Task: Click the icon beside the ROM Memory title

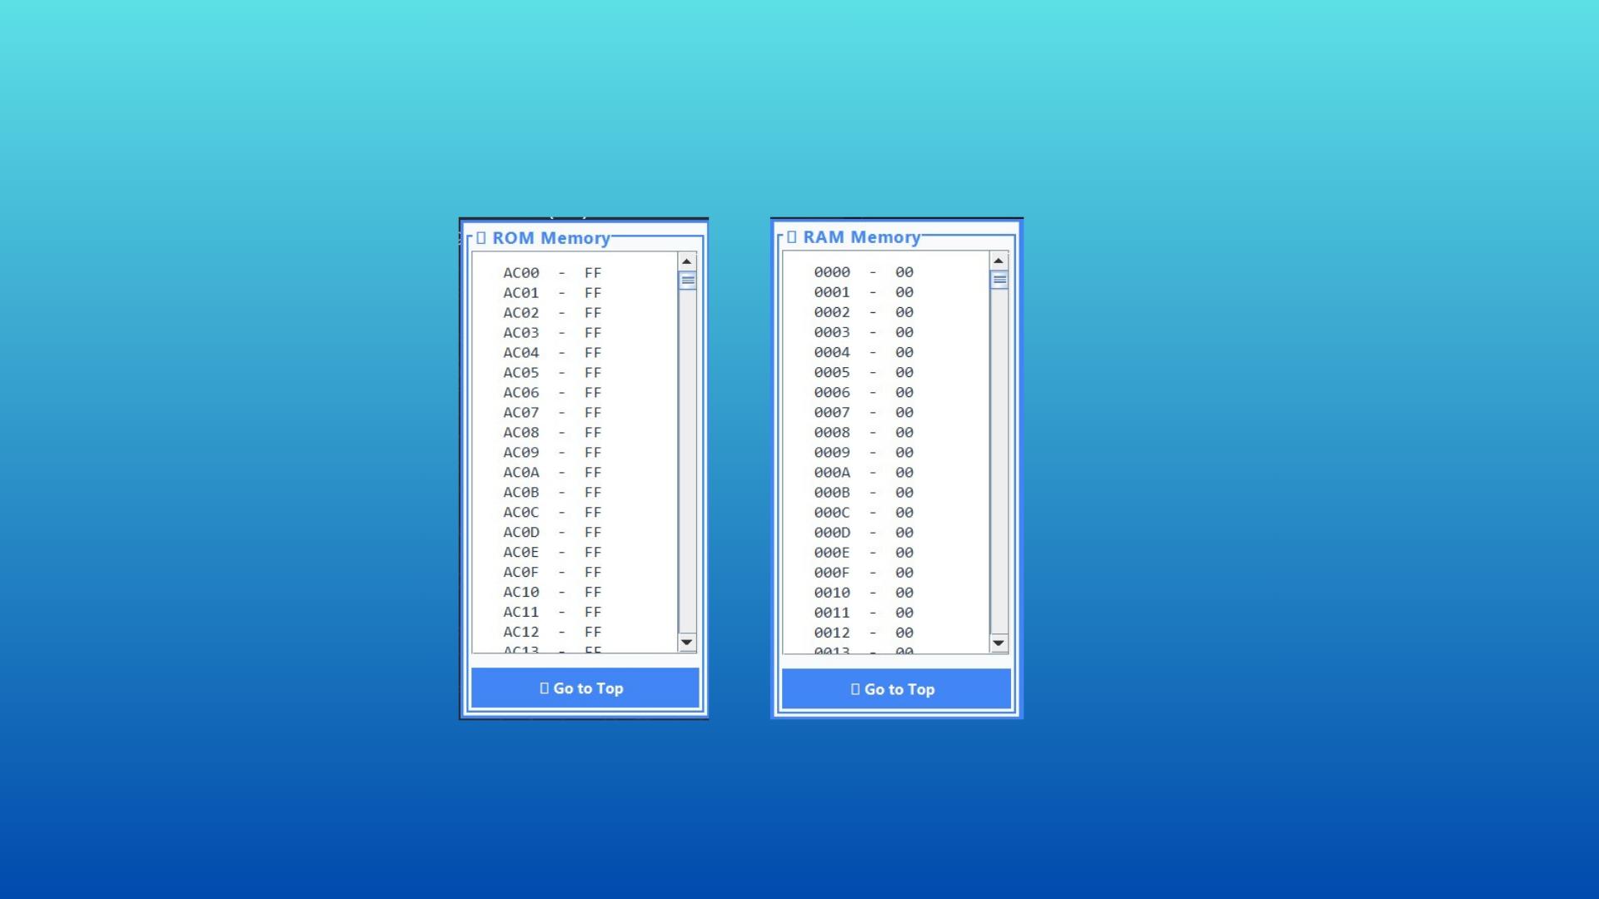Action: click(x=481, y=237)
